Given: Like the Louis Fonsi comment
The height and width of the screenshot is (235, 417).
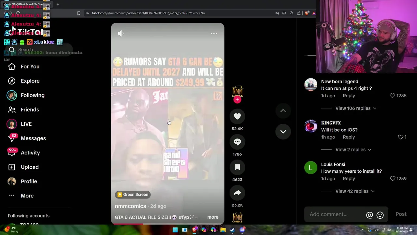Looking at the screenshot, I should coord(392,179).
